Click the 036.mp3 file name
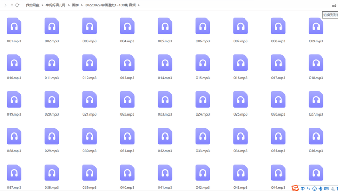 click(x=316, y=151)
